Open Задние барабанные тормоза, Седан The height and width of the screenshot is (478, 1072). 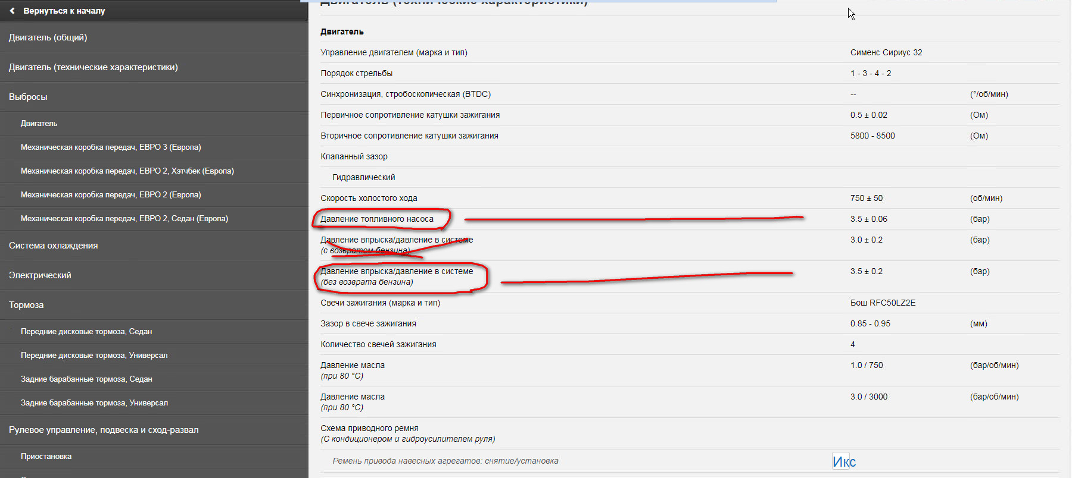(86, 379)
